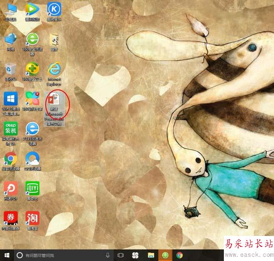The height and width of the screenshot is (261, 274).
Task: Launch Chrome from the taskbar
Action: tap(179, 255)
